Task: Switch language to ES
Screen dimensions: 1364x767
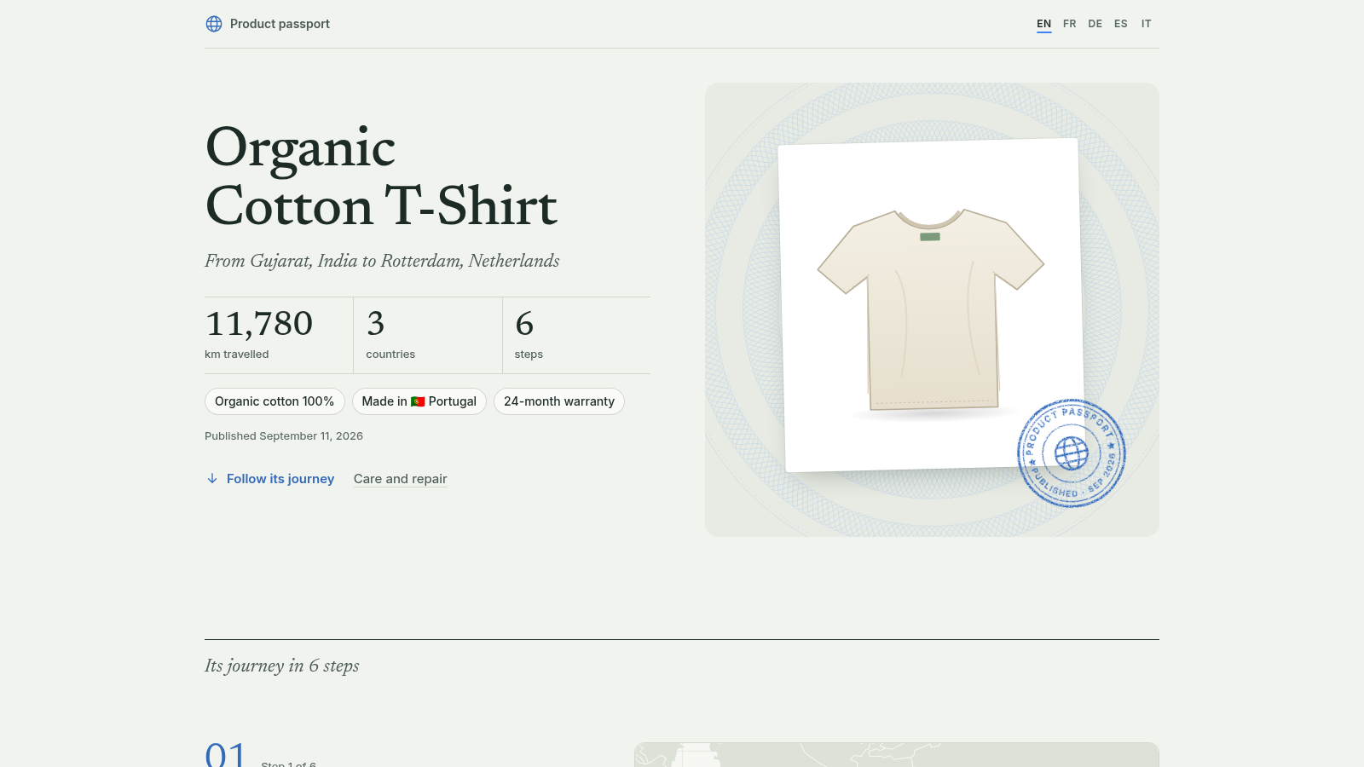Action: pyautogui.click(x=1121, y=24)
